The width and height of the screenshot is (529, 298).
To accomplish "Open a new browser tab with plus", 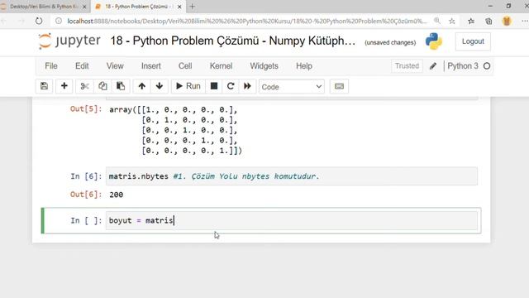I will [193, 7].
